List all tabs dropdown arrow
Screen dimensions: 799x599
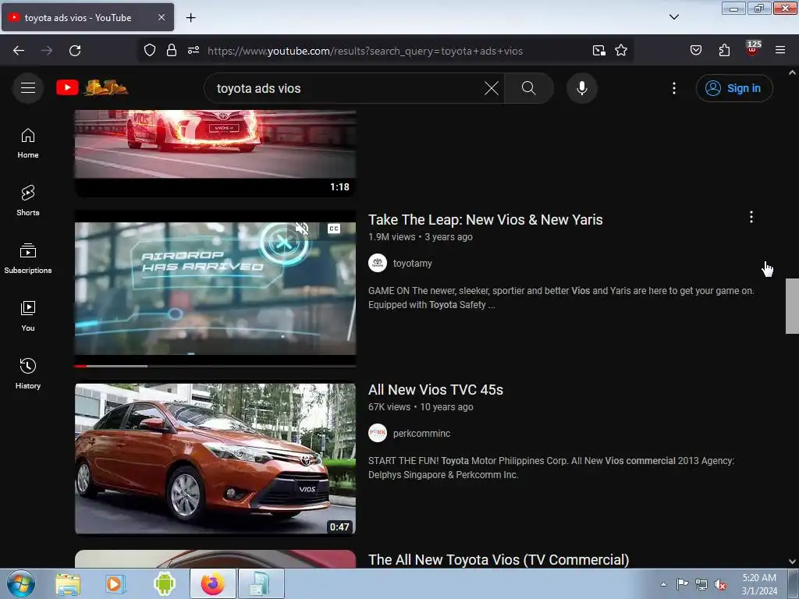673,17
